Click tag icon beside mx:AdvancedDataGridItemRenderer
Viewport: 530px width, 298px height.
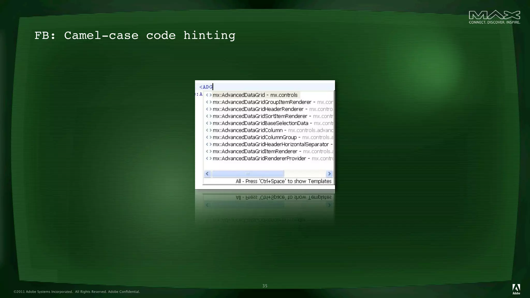click(x=209, y=151)
